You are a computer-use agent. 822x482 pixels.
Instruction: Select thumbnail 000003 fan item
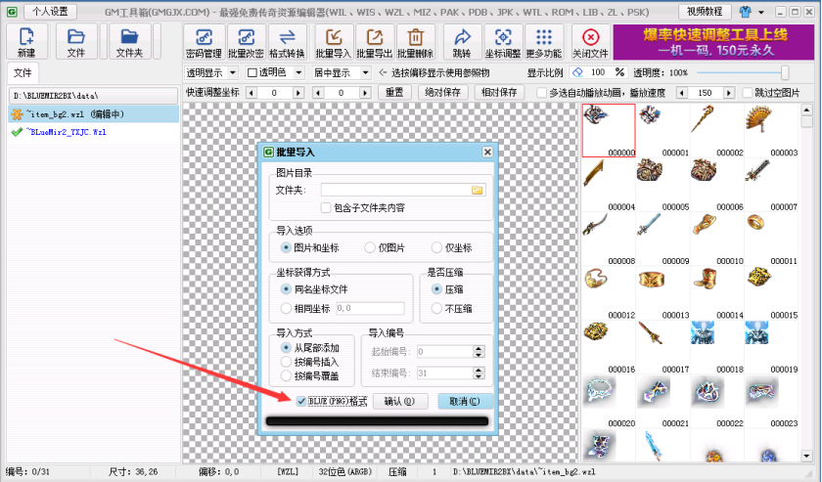coord(771,130)
